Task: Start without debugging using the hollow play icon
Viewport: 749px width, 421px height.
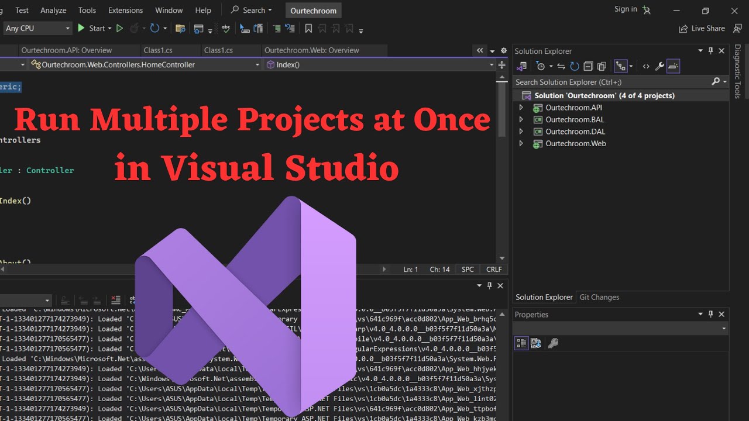Action: (119, 28)
